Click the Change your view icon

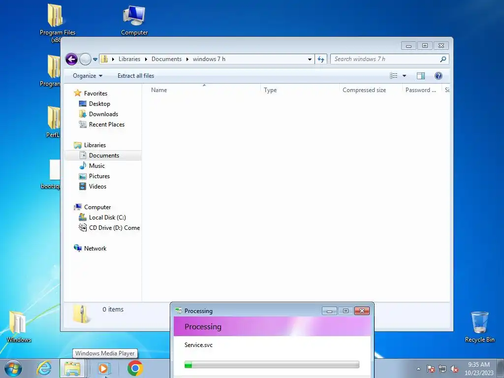click(393, 76)
